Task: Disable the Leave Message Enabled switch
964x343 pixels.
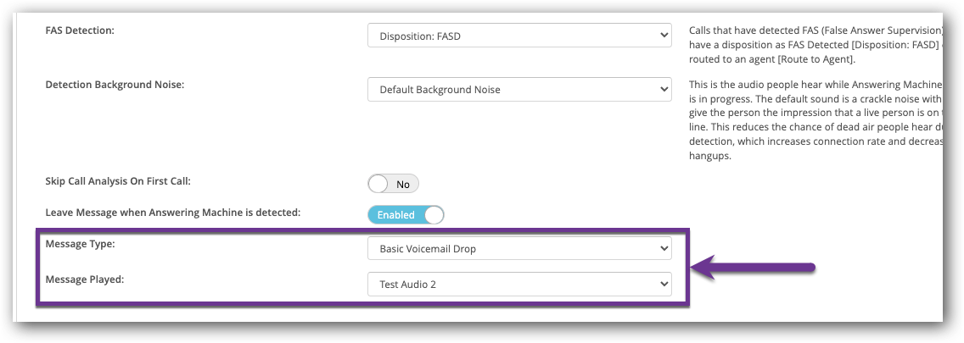Action: coord(406,215)
